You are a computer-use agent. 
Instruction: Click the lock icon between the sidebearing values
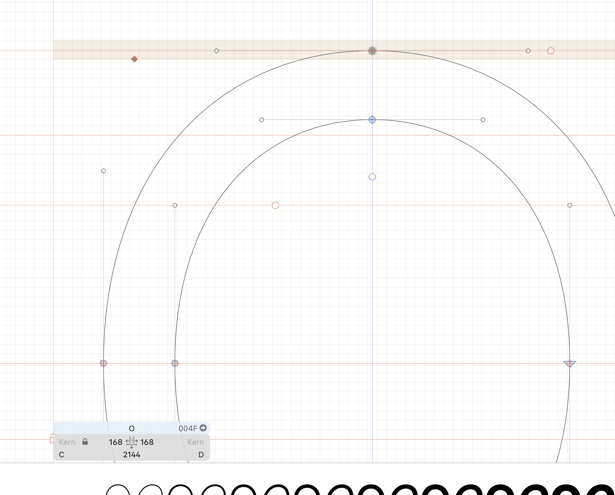point(86,442)
